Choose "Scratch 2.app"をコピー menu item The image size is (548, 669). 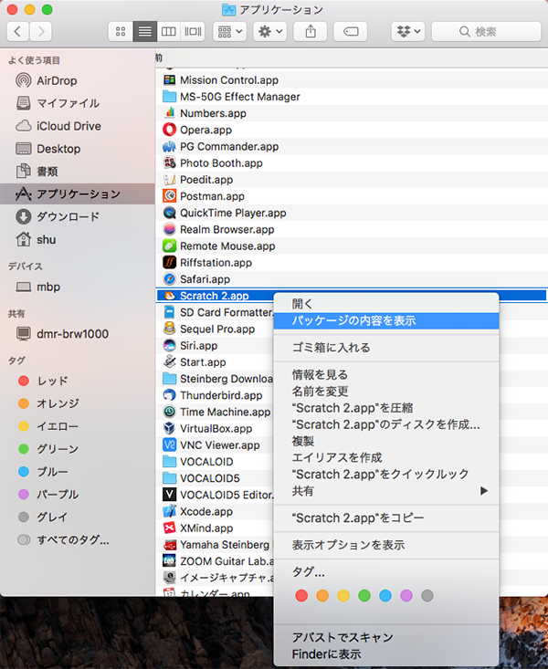(x=386, y=518)
